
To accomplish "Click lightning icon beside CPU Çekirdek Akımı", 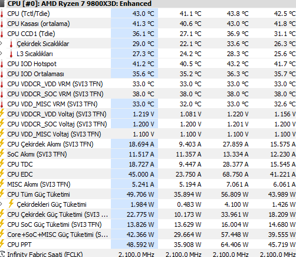I will pos(2,144).
